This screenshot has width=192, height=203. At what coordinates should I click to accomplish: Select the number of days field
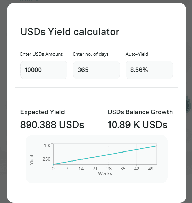click(96, 70)
